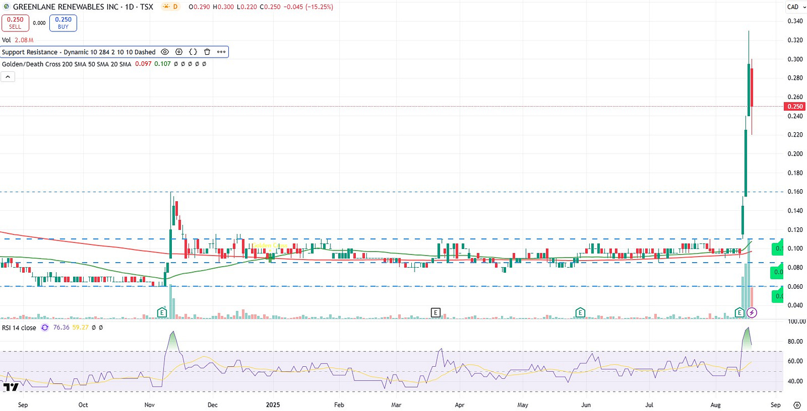Select the Golden/Death Cross indicator legend
Image resolution: width=807 pixels, height=411 pixels.
tap(67, 64)
